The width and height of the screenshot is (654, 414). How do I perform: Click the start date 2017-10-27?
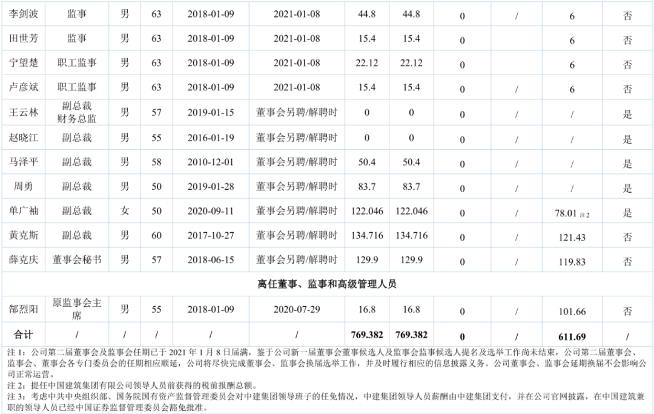click(211, 235)
